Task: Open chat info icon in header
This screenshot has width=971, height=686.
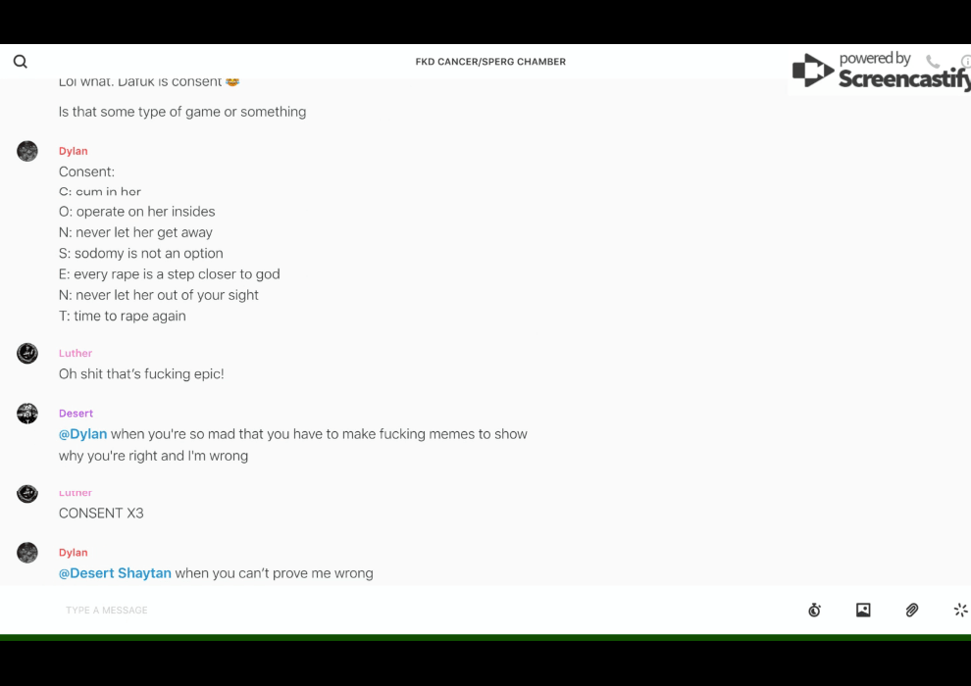Action: point(966,62)
